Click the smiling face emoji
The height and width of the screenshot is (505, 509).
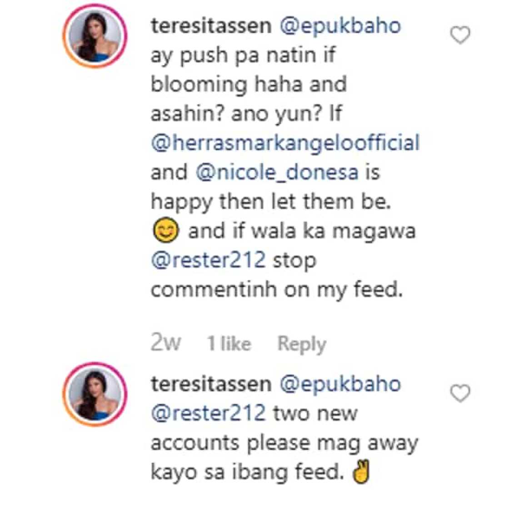pos(165,232)
